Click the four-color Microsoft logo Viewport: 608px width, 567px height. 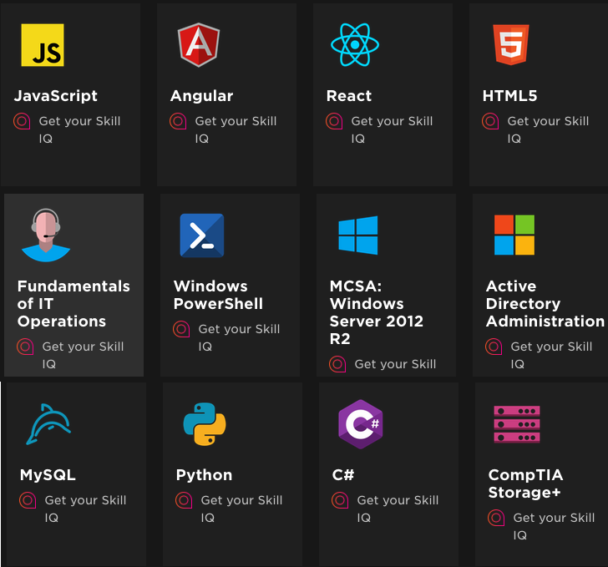pyautogui.click(x=514, y=235)
